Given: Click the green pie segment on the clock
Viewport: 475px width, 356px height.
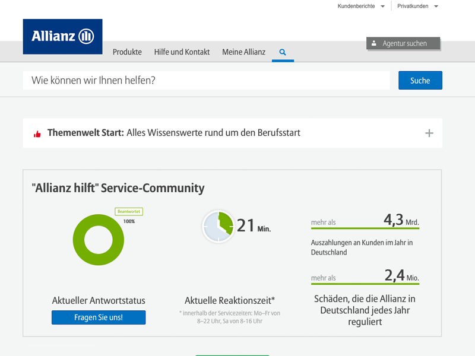Looking at the screenshot, I should (x=226, y=221).
